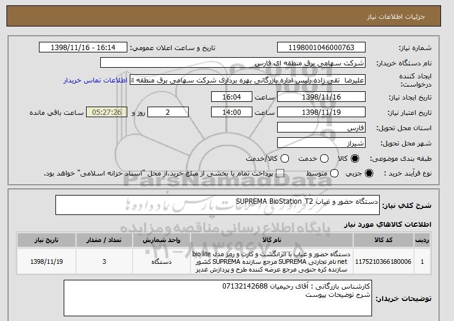Click the نوع فرآیند خرید label
454x321 pixels.
[x=407, y=173]
